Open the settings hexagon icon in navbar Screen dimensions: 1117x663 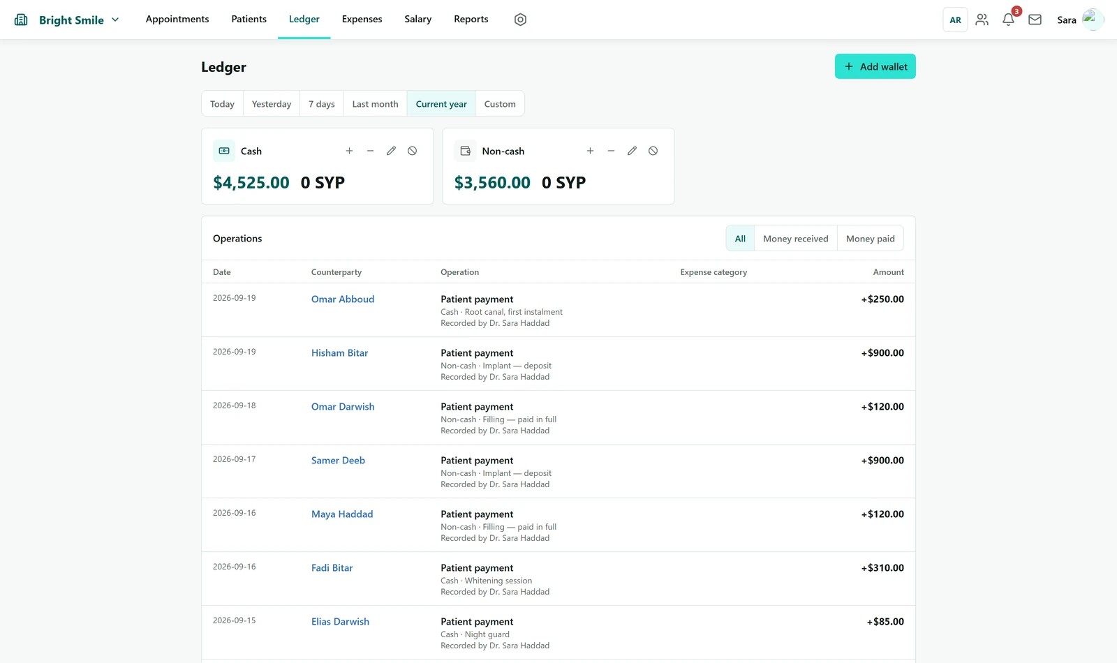tap(520, 20)
